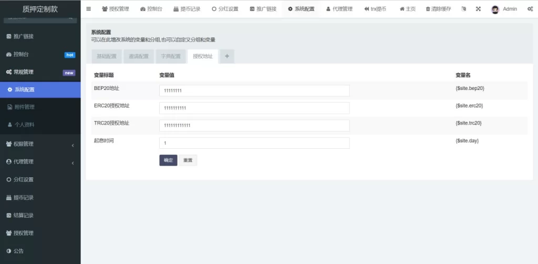Switch to the 推广链接 top tab

[x=263, y=9]
